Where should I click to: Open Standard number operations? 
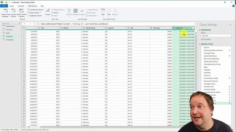(76, 12)
